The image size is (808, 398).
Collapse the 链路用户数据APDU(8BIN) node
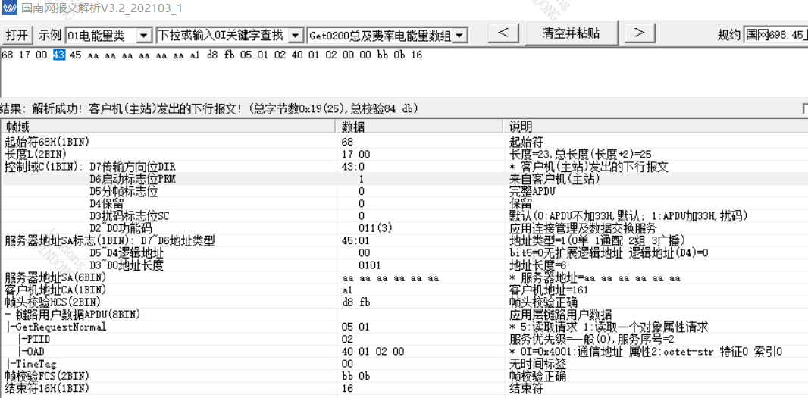coord(8,315)
